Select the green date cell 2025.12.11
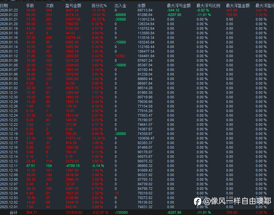Image resolution: width=274 pixels, height=215 pixels. pyautogui.click(x=9, y=166)
